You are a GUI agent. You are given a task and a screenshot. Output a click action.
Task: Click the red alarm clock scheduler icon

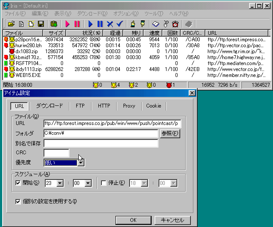click(x=175, y=24)
